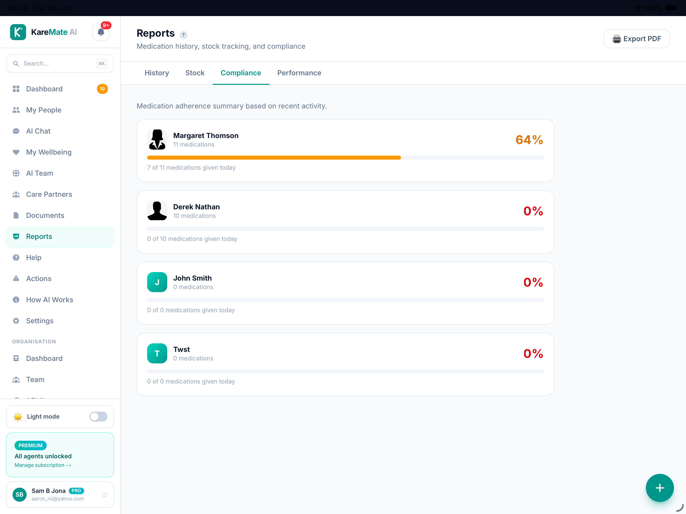
Task: Click '0 of 10 medications given today'
Action: (192, 239)
